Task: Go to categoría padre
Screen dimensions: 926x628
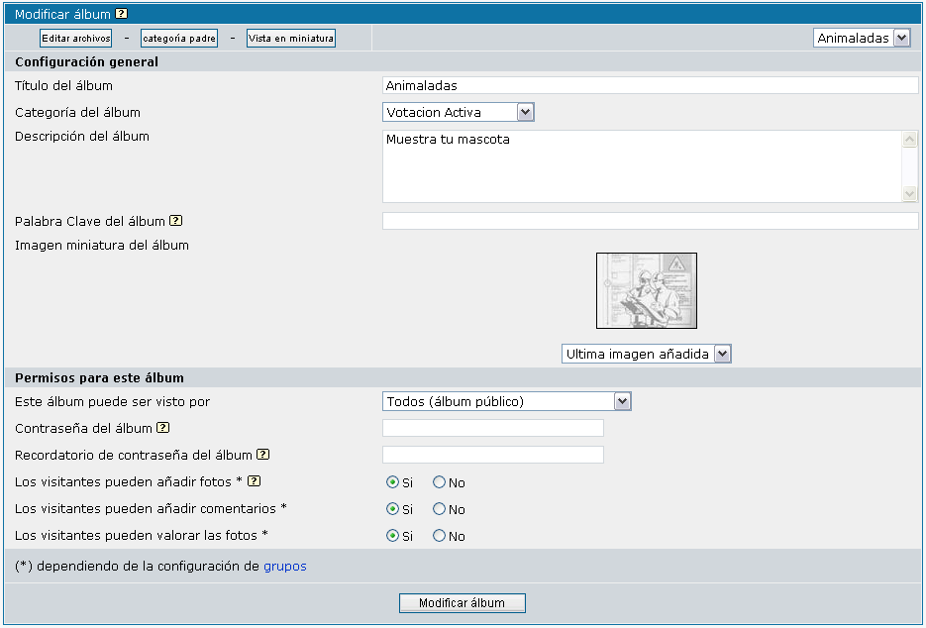Action: click(x=179, y=38)
